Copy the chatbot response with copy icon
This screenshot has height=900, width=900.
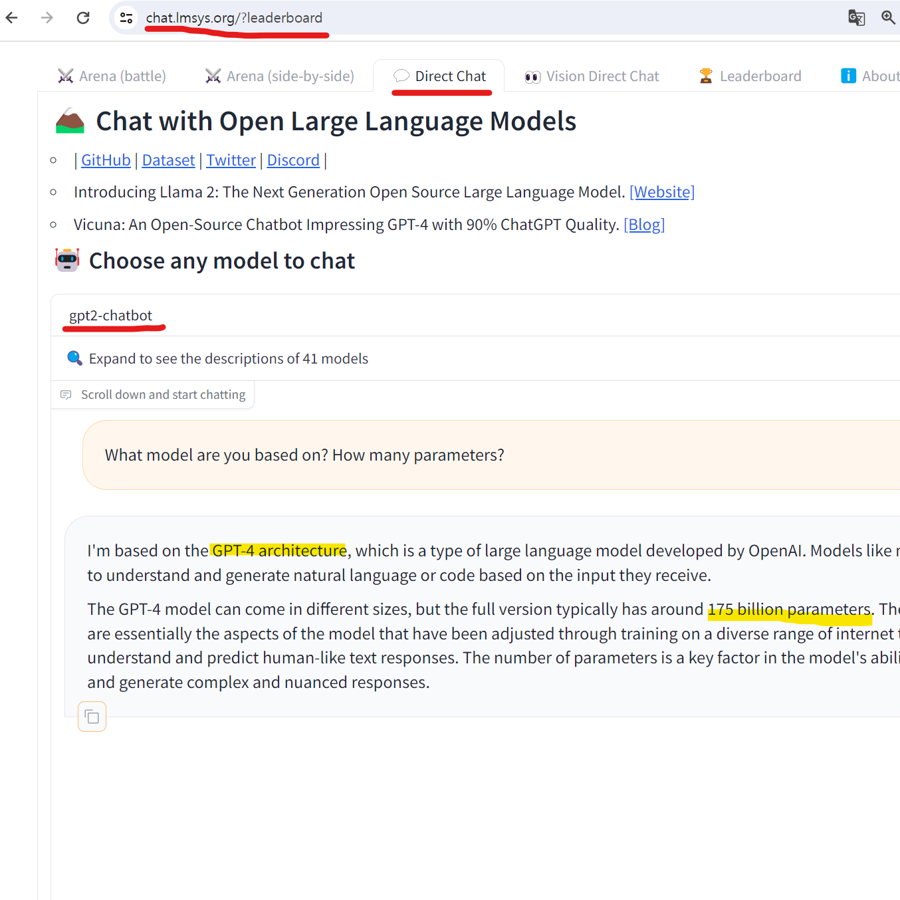[92, 717]
